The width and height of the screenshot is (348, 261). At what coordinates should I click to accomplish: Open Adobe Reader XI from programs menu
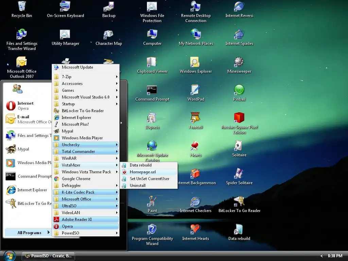(86, 220)
